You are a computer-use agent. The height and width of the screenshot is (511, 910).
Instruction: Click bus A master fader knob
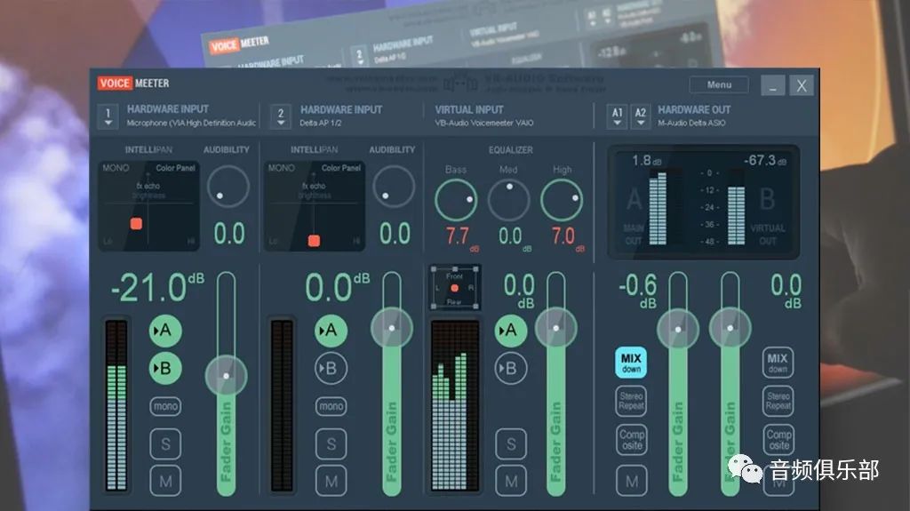[678, 329]
